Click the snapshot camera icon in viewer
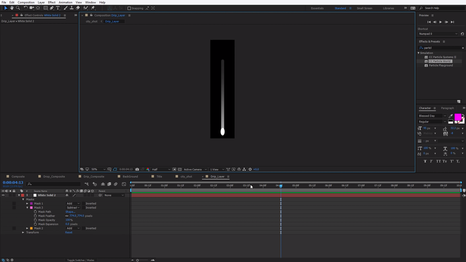Viewport: 466px width, 262px height. coord(137,169)
